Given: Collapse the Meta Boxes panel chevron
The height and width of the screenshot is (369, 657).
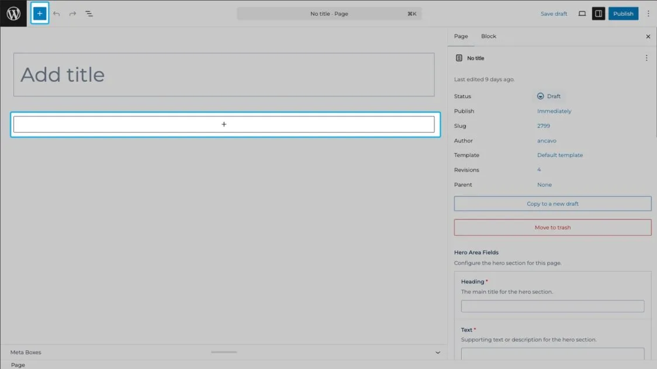Looking at the screenshot, I should 437,352.
